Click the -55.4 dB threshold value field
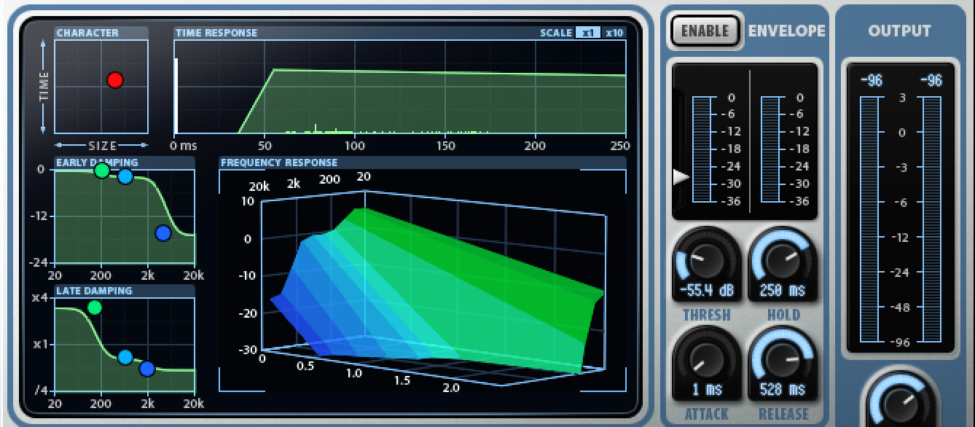The image size is (975, 427). pyautogui.click(x=706, y=291)
